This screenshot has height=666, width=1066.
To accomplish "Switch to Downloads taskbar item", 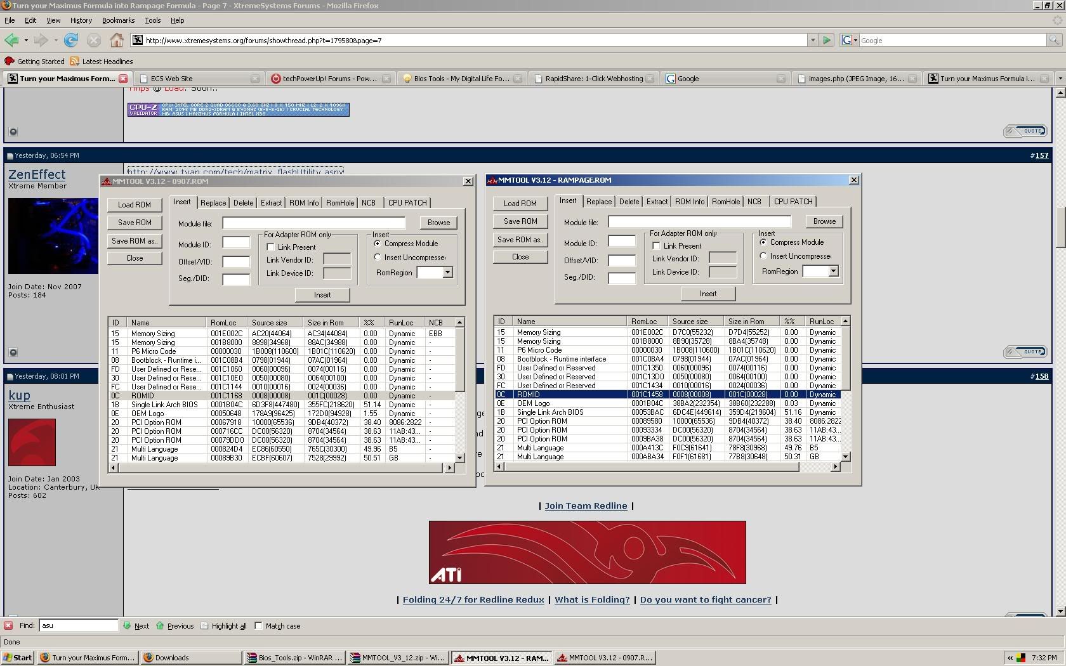I will [x=191, y=658].
